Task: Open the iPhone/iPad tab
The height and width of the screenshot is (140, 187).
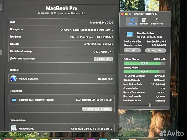Action: [x=157, y=21]
